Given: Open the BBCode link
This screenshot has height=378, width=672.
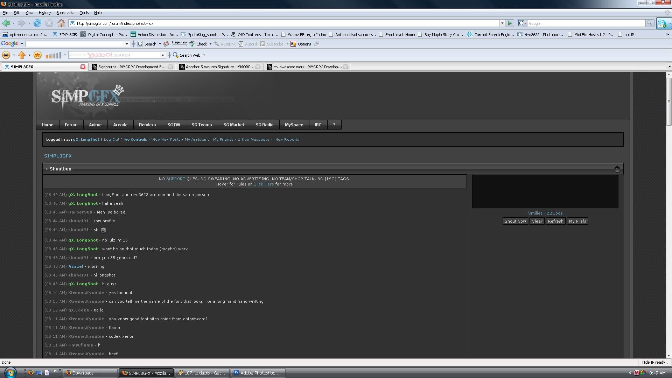Looking at the screenshot, I should (554, 213).
